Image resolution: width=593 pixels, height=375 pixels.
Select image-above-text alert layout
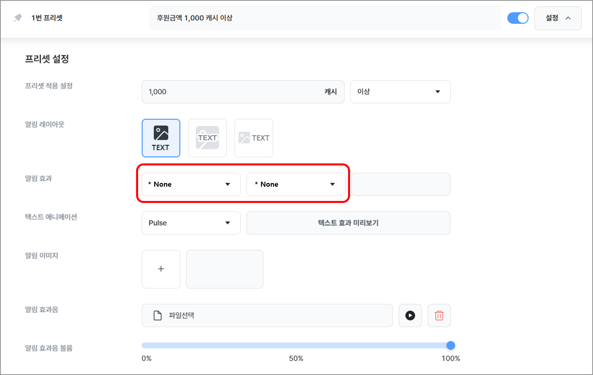(161, 138)
